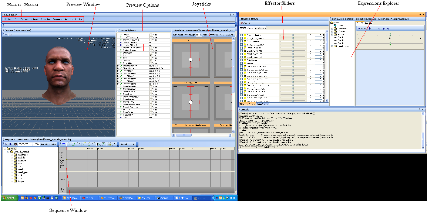Click the Tongue folder icon in sequence tree

click(15, 181)
